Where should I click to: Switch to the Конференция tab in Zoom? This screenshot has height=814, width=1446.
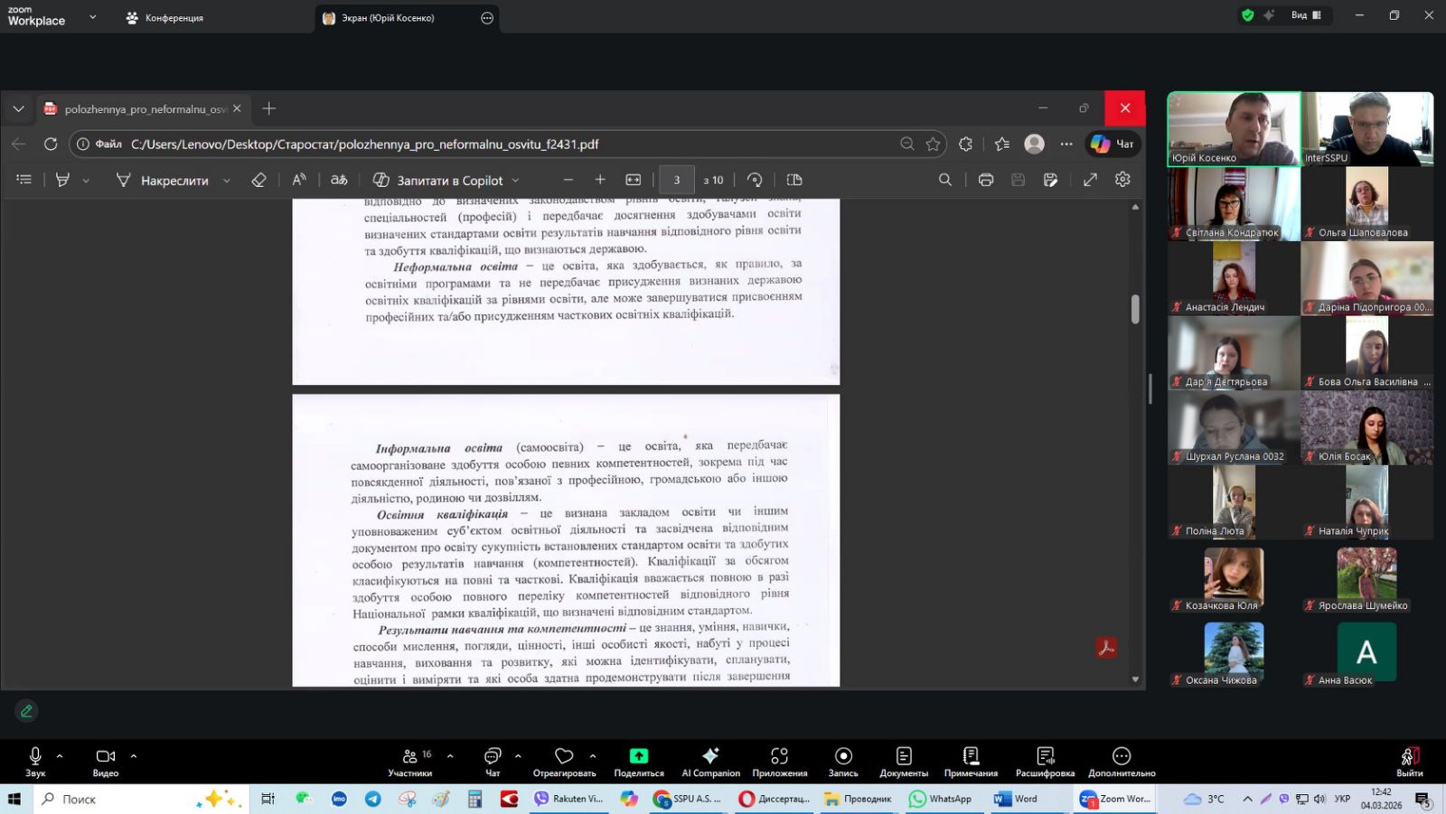[164, 18]
